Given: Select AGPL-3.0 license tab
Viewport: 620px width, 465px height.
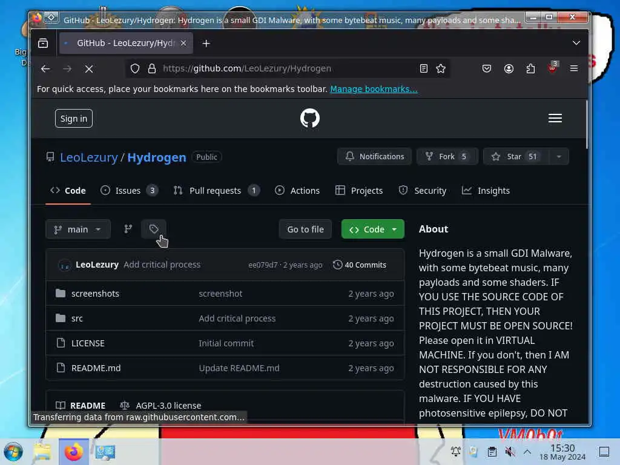Looking at the screenshot, I should (x=161, y=406).
